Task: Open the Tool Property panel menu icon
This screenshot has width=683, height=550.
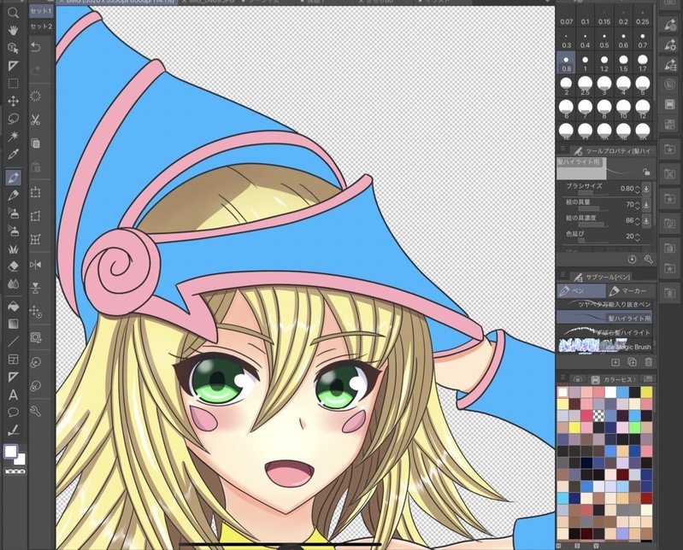Action: [562, 149]
